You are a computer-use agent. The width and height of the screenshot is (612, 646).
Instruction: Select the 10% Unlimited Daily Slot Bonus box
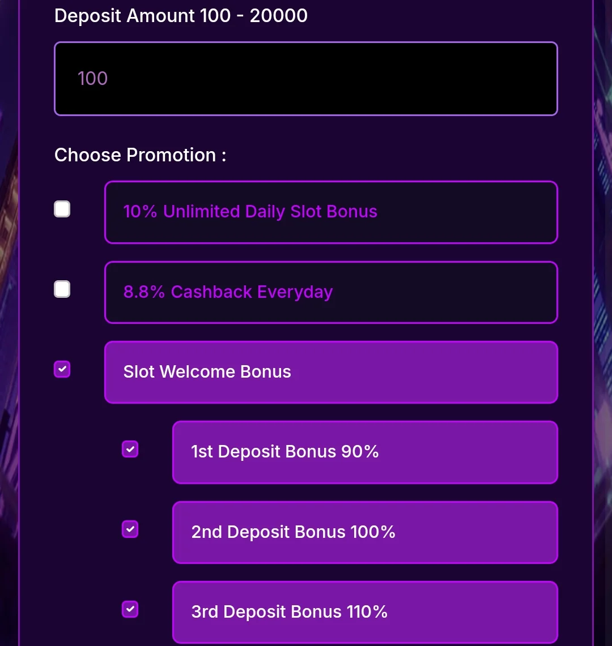[x=331, y=212]
